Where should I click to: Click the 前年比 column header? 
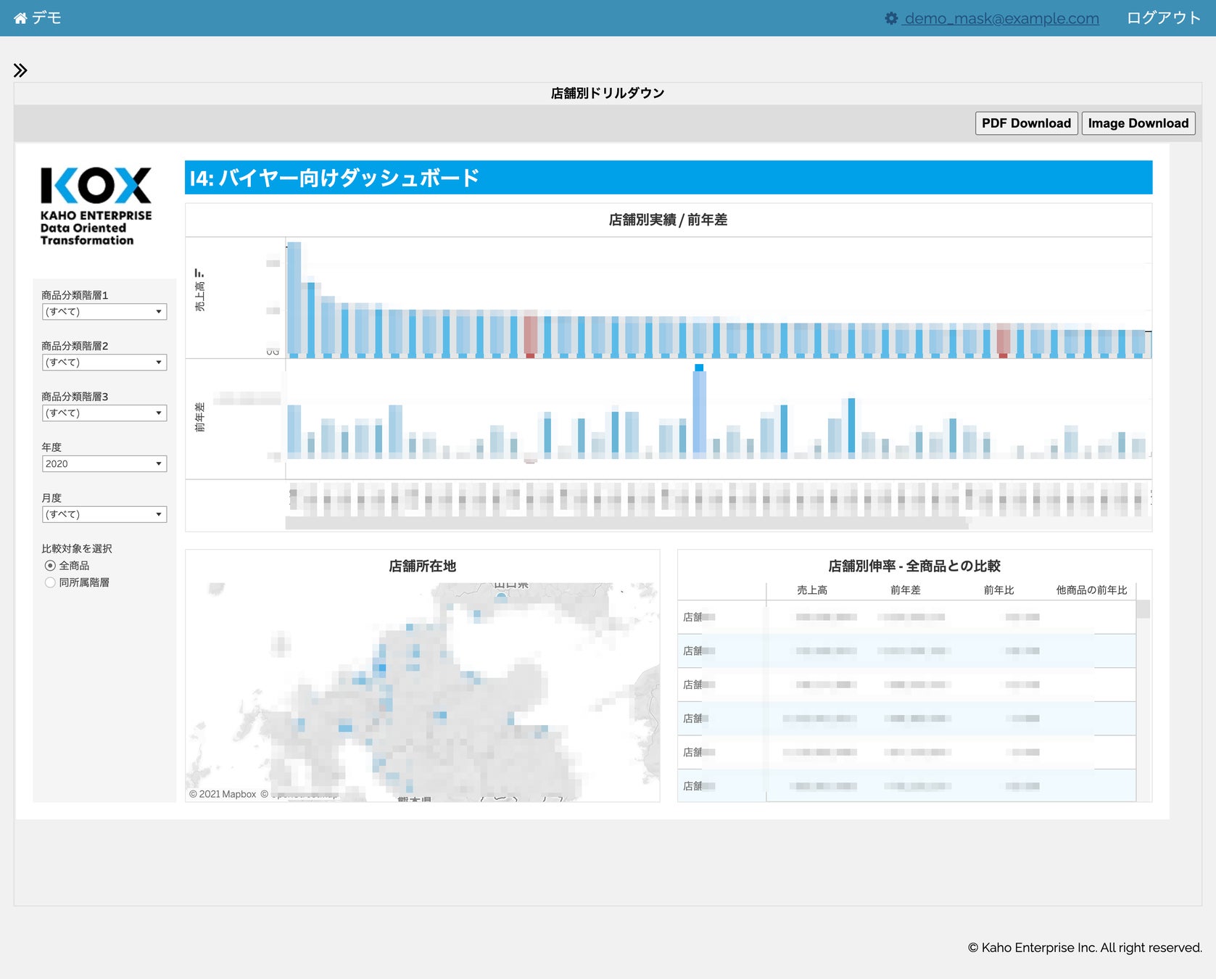coord(998,590)
